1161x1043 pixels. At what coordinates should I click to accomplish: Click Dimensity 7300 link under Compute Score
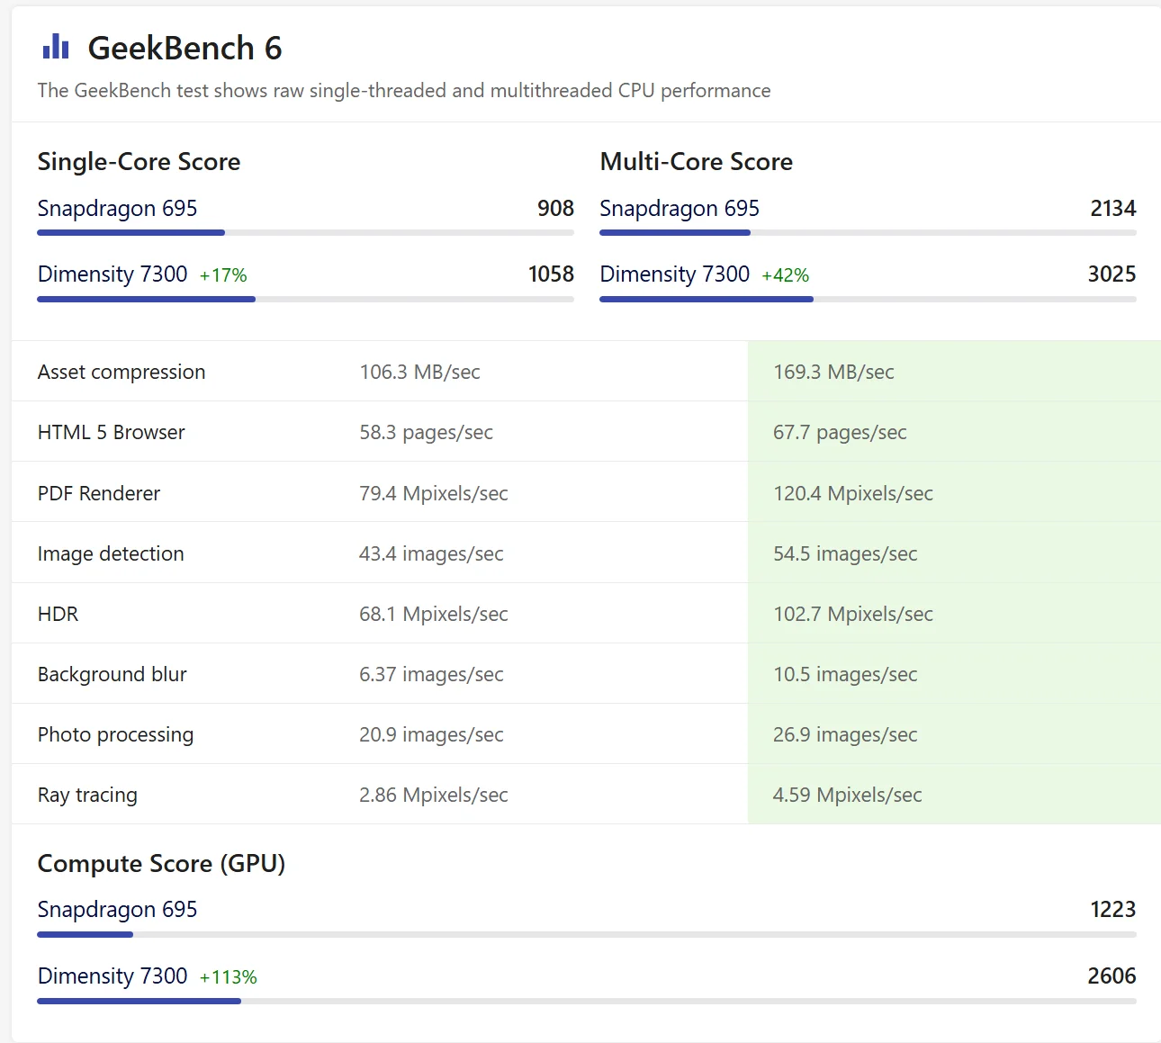click(x=112, y=976)
